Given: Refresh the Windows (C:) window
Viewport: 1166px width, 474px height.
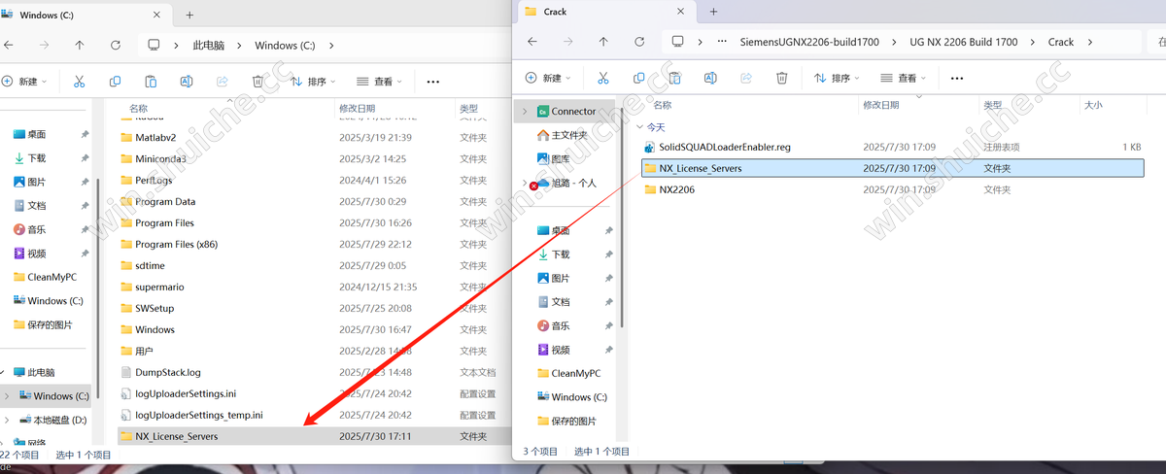Looking at the screenshot, I should tap(116, 46).
